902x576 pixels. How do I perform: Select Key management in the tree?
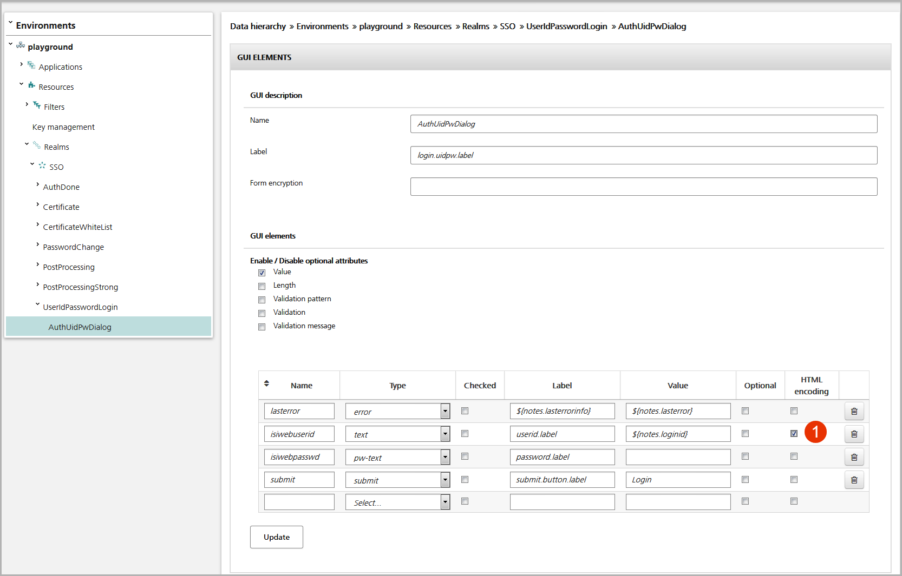(63, 127)
